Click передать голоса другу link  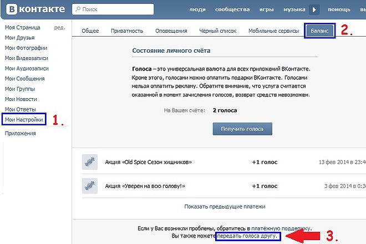point(247,236)
